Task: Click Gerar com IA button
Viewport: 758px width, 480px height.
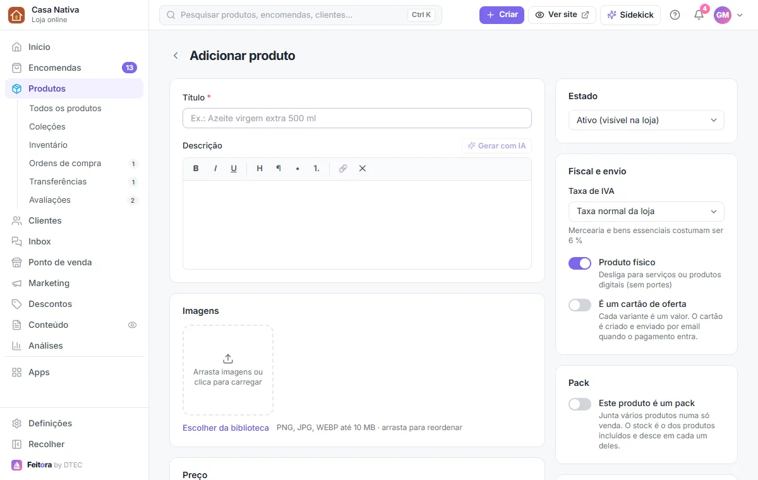Action: [x=496, y=146]
